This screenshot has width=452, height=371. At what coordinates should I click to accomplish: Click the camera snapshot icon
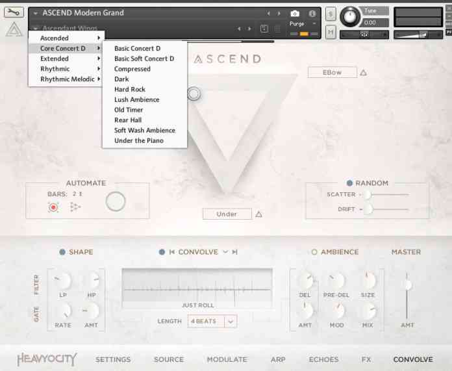click(x=295, y=14)
